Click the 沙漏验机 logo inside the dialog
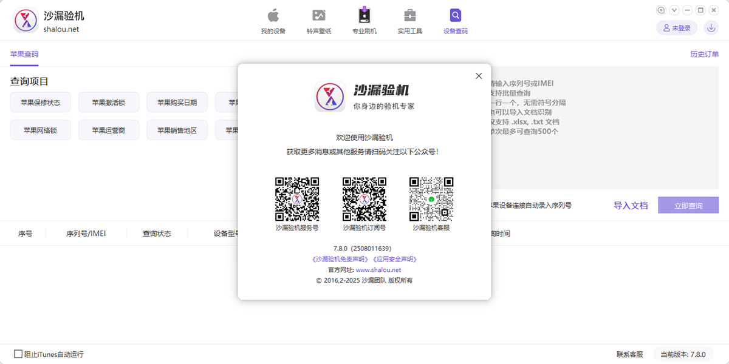729x364 pixels. point(330,96)
